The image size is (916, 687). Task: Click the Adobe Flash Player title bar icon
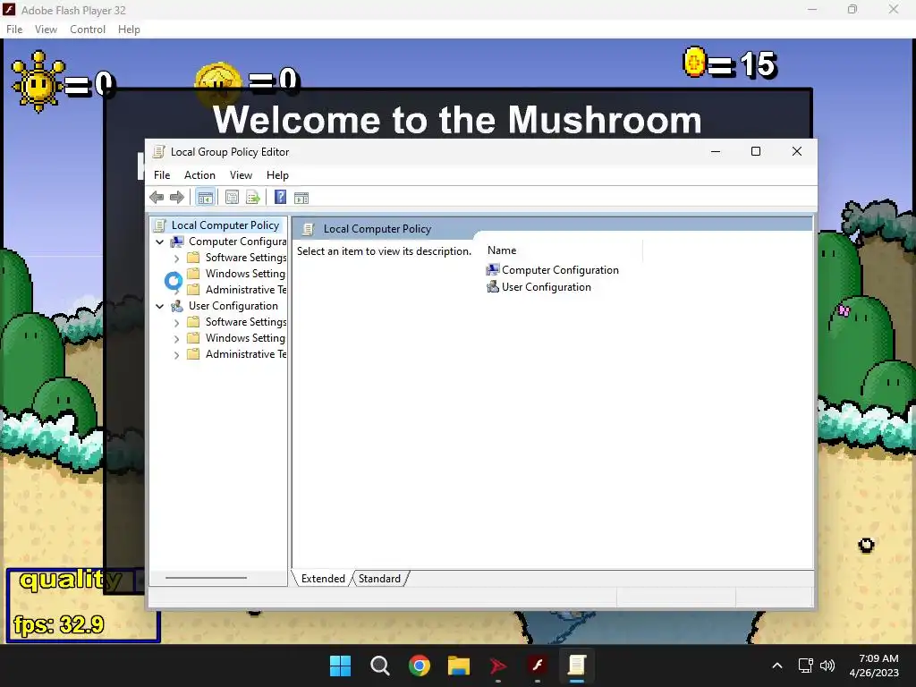click(x=9, y=9)
